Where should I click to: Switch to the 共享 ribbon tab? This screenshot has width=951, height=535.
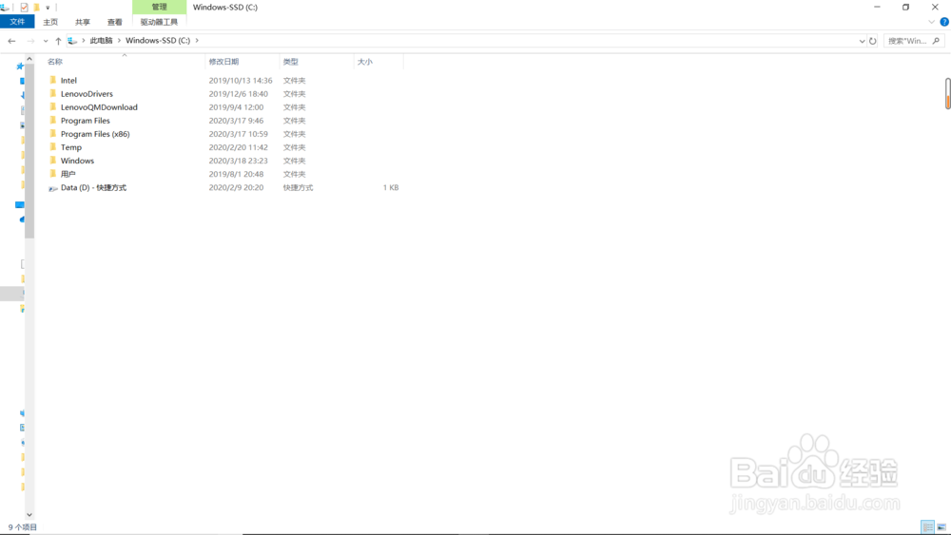click(83, 22)
